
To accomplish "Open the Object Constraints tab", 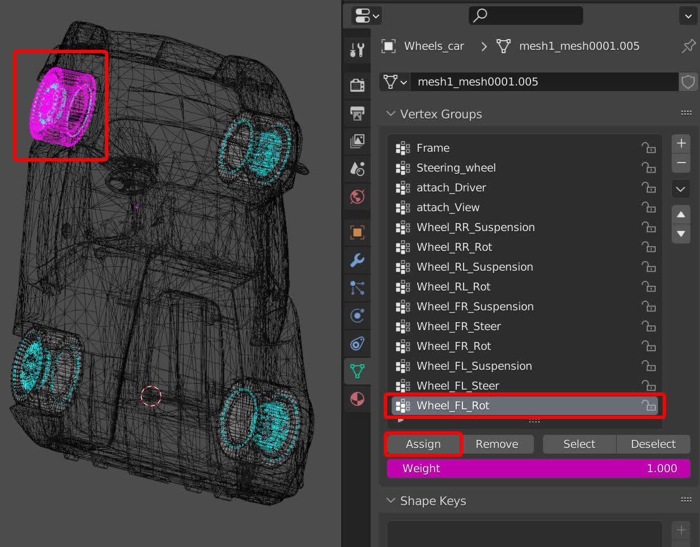I will coord(357,343).
